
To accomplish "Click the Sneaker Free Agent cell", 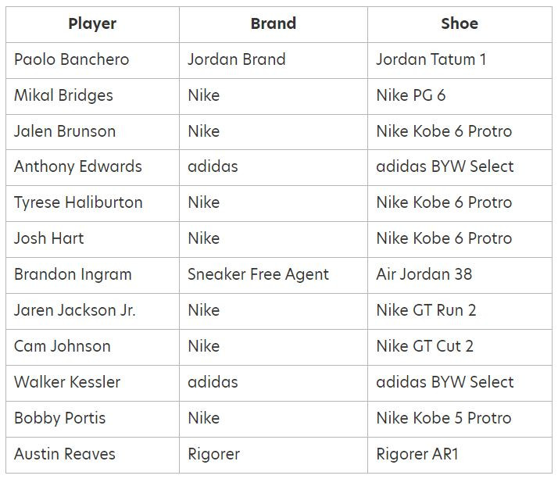I will [274, 275].
